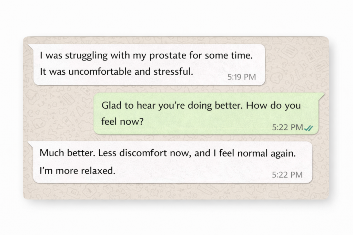The image size is (353, 235).
Task: Click the 5:22 PM timestamp on the green message
Action: (x=287, y=128)
